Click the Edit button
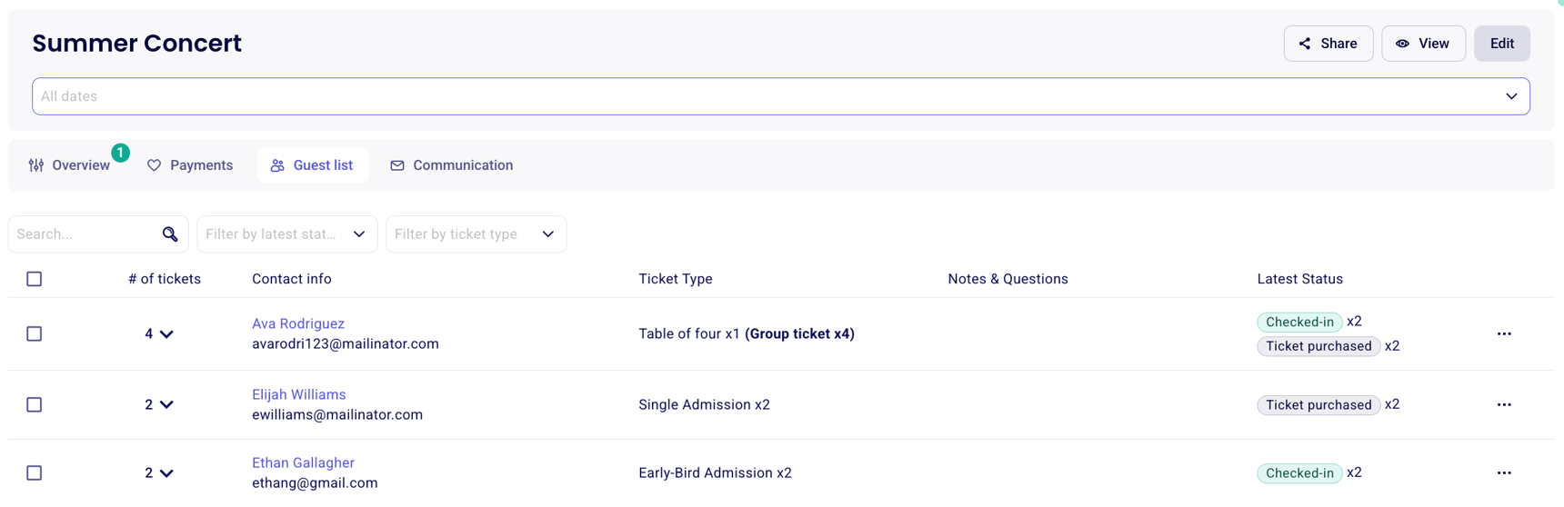 tap(1501, 44)
